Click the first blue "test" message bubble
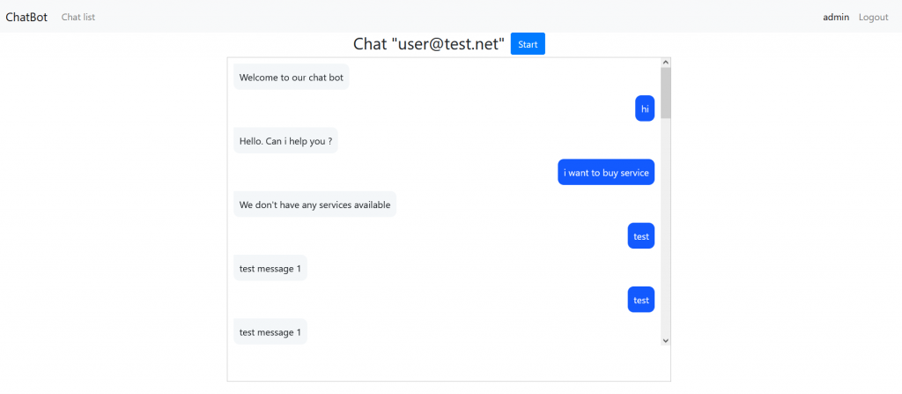902x394 pixels. (x=641, y=236)
